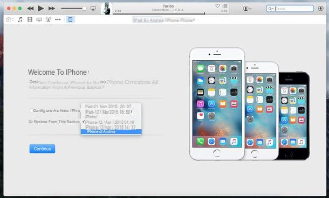This screenshot has height=198, width=329.
Task: Select Configure As New iPhone radio button
Action: 31,110
